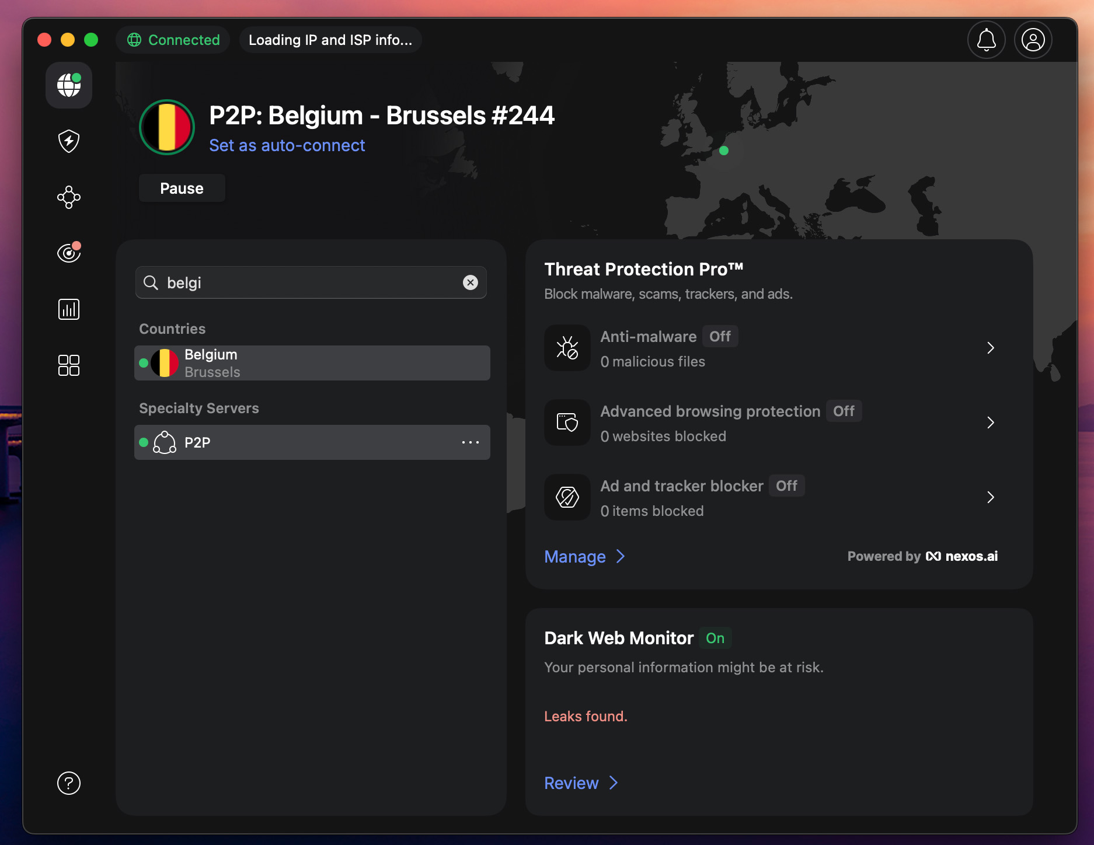Toggle Anti-malware off badge

pyautogui.click(x=720, y=336)
